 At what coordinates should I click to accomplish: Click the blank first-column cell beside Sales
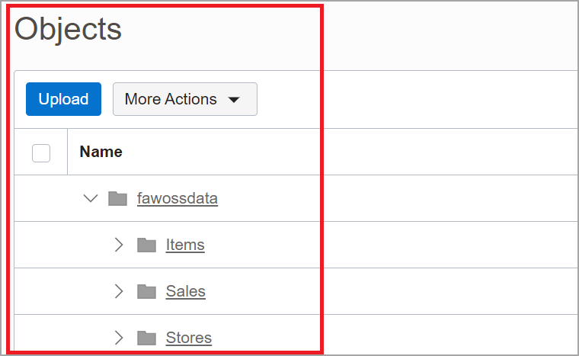pos(41,291)
